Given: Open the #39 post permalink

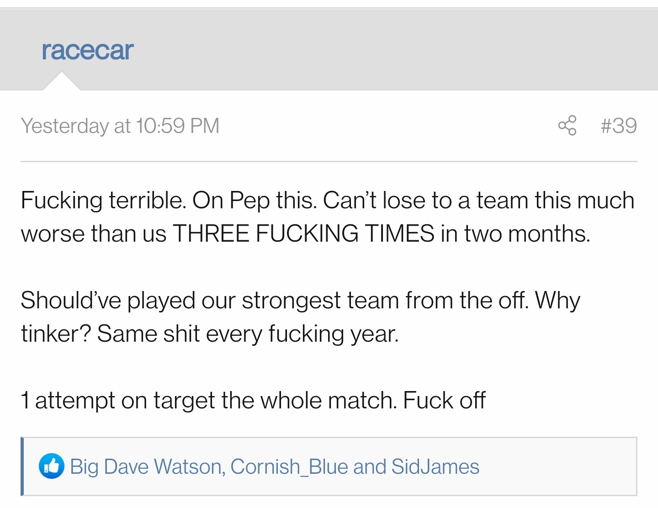Looking at the screenshot, I should click(619, 126).
